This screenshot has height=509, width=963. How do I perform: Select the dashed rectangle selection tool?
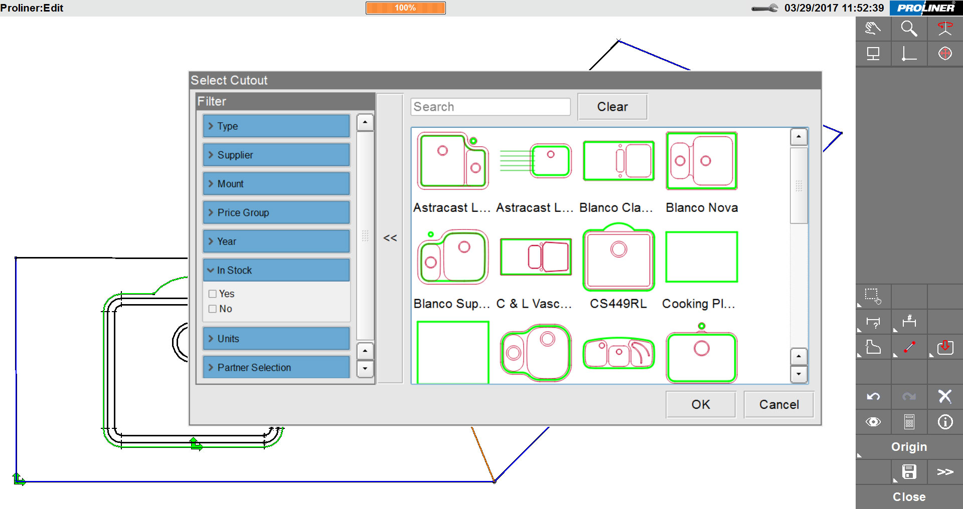873,296
